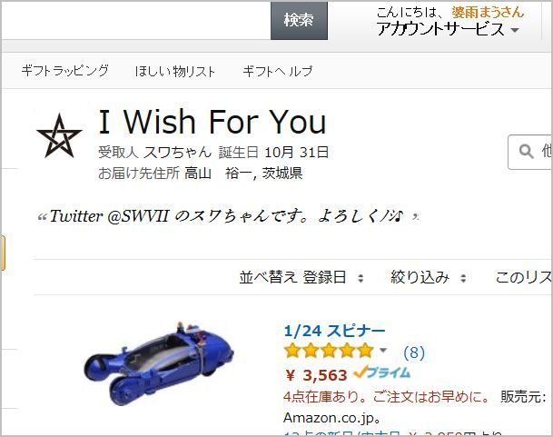Click the Prime badge icon
The height and width of the screenshot is (437, 553).
(382, 372)
